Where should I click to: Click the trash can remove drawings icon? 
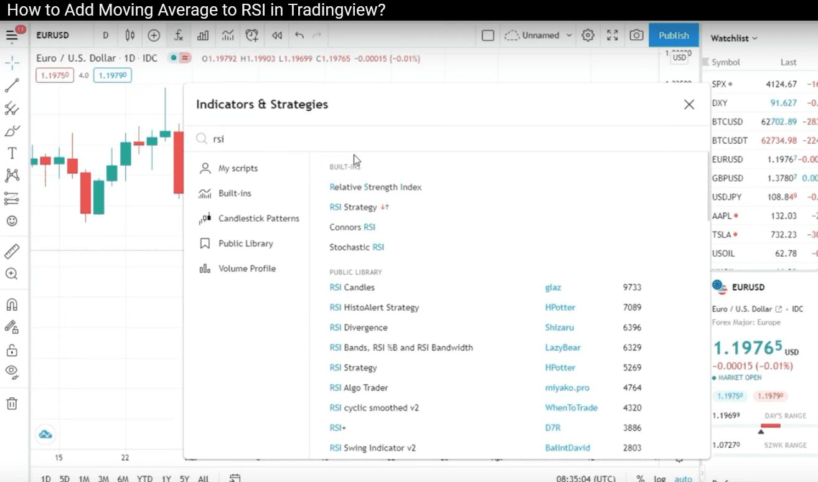[x=12, y=404]
